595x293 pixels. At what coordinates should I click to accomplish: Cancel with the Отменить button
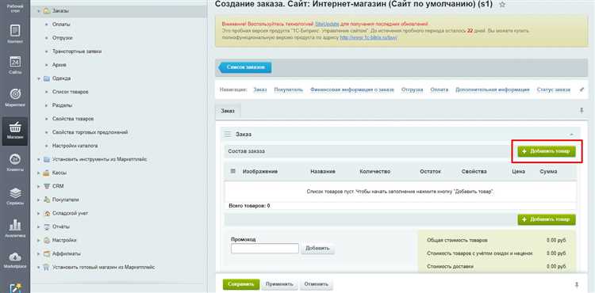(316, 284)
